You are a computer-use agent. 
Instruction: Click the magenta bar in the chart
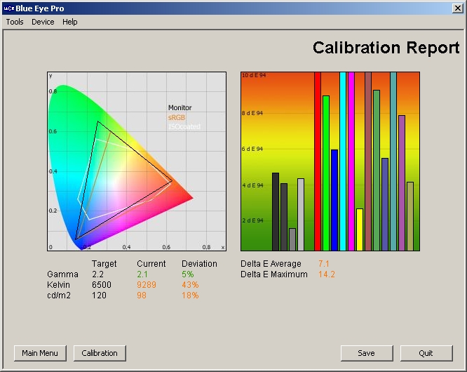(x=351, y=161)
